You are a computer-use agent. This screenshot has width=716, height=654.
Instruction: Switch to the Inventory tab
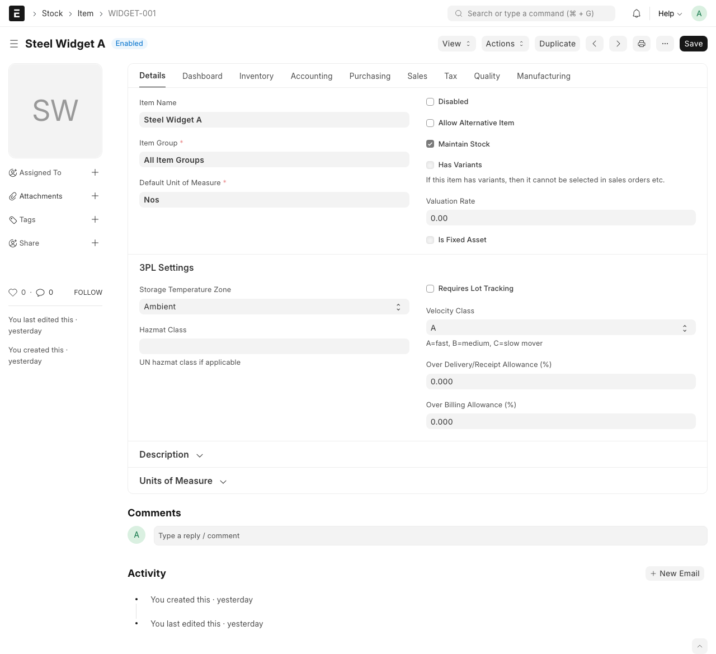256,76
